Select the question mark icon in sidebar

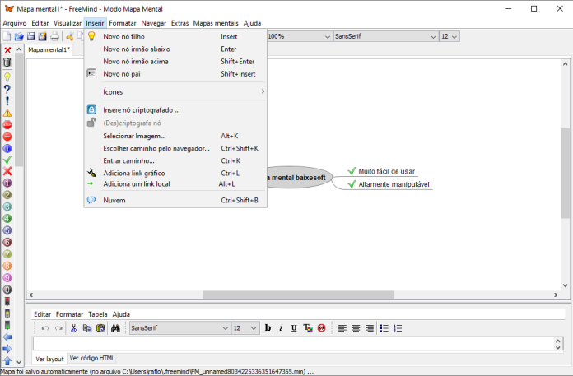click(x=7, y=89)
